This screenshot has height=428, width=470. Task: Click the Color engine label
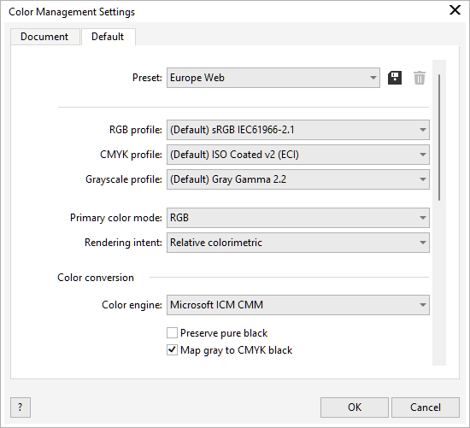point(132,305)
